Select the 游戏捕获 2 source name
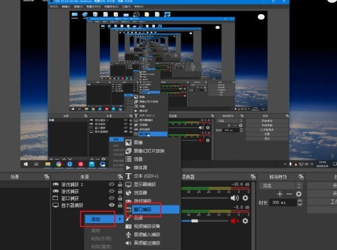The image size is (337, 250). point(72,185)
